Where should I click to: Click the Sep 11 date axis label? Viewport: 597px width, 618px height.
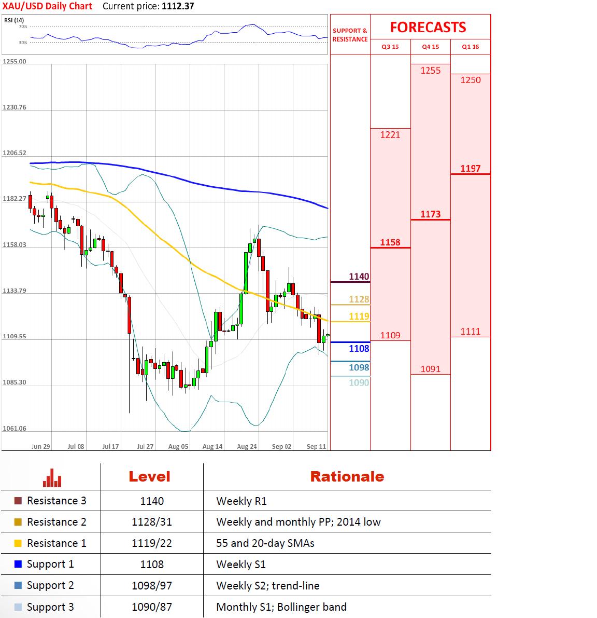317,447
